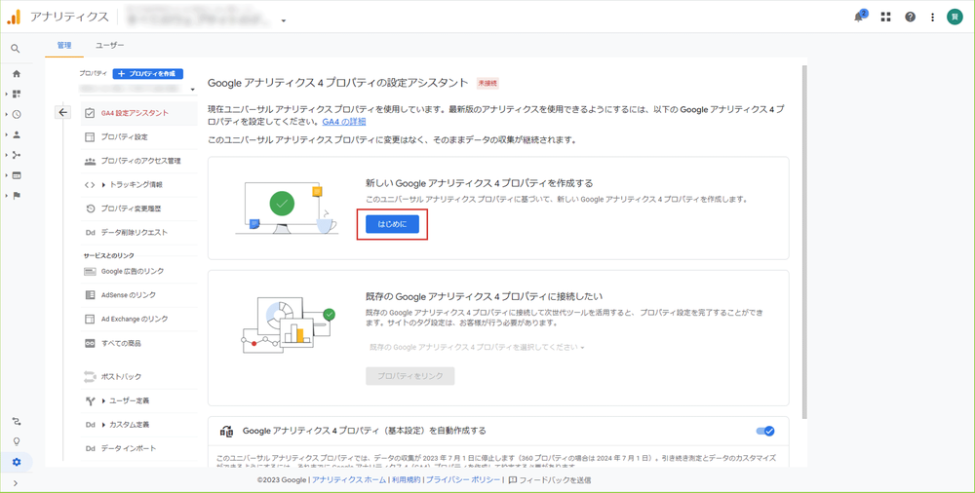This screenshot has width=975, height=493.
Task: Open the search icon in left sidebar
Action: [16, 49]
